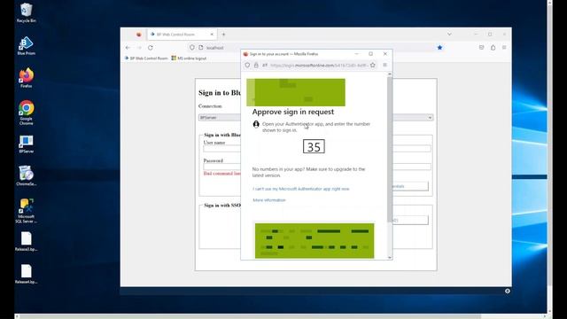The image size is (567, 319).
Task: Open the Pocket icon in main toolbar
Action: coord(481,47)
